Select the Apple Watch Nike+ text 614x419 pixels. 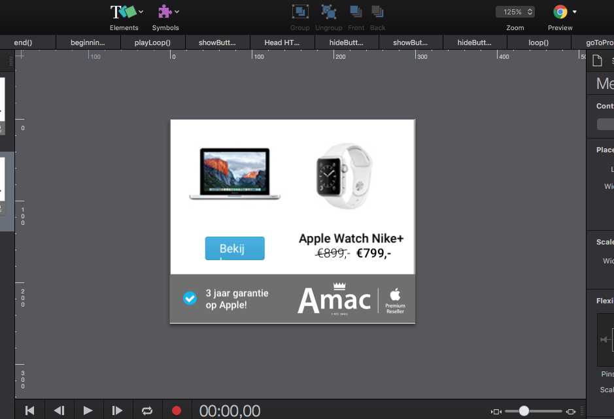point(351,239)
